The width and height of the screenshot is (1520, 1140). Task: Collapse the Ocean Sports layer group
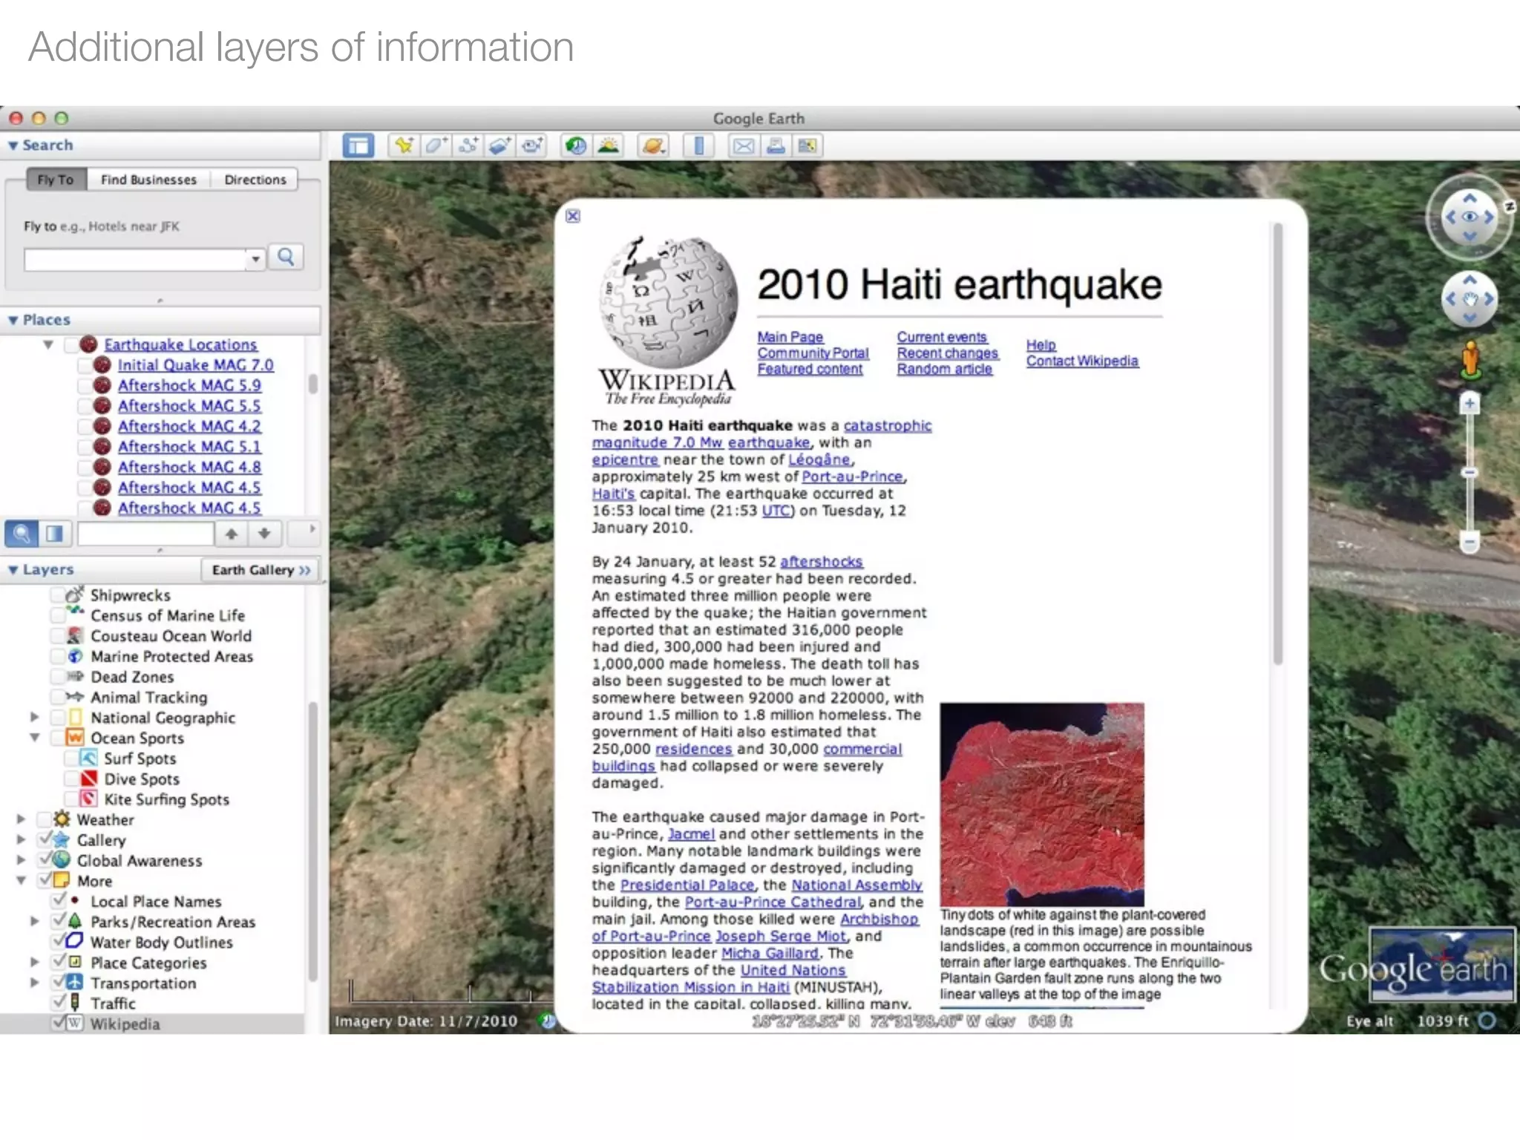[34, 738]
